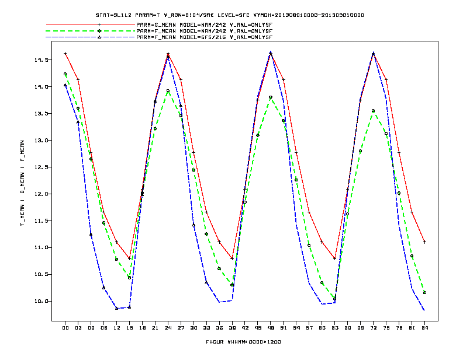Click the 69 x-axis hour label
Screen dimensions: 463x357
point(361,328)
